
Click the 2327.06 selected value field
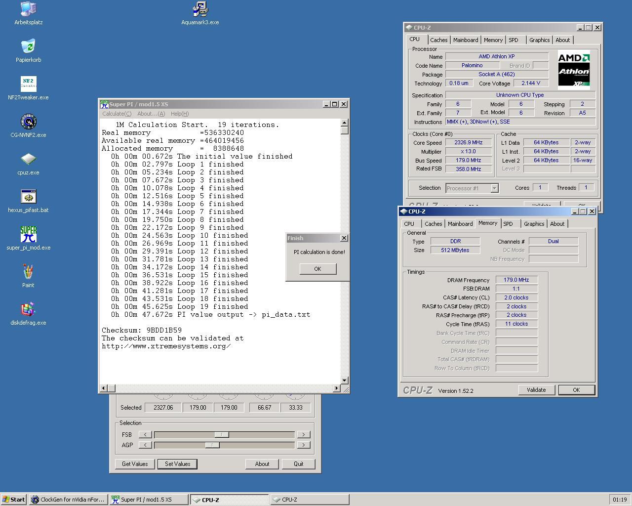163,408
